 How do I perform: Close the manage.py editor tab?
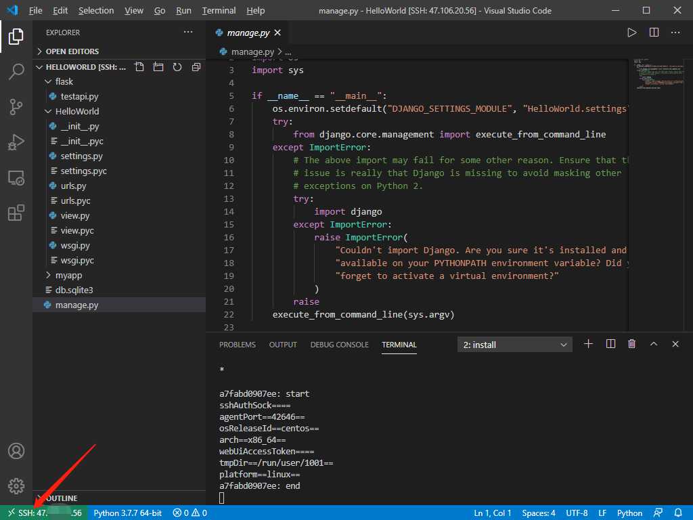[277, 32]
